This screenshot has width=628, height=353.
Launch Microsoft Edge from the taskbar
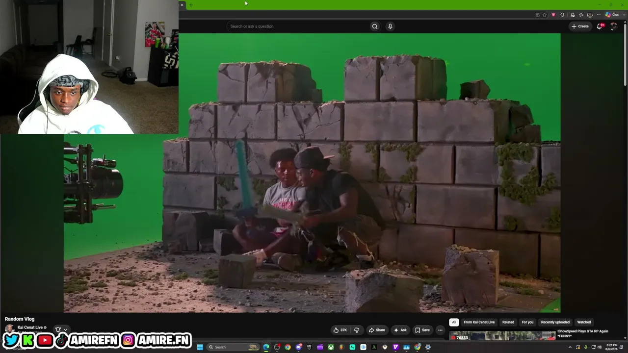pyautogui.click(x=266, y=347)
